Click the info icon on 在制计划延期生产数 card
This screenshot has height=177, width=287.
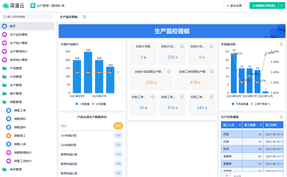coord(168,72)
